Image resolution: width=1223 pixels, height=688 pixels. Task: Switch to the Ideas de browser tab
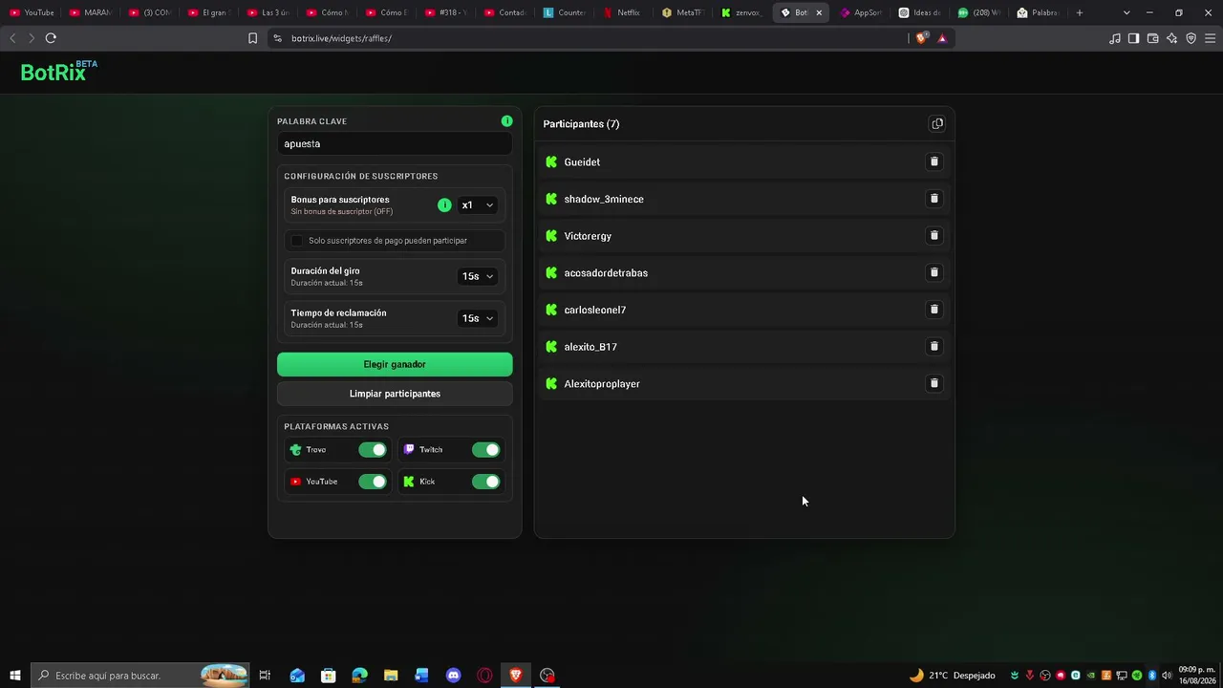(919, 12)
